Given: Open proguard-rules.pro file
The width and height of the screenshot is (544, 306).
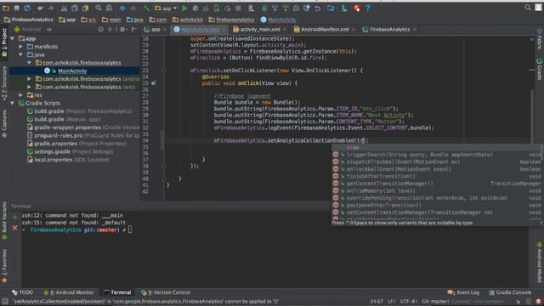Looking at the screenshot, I should (83, 135).
